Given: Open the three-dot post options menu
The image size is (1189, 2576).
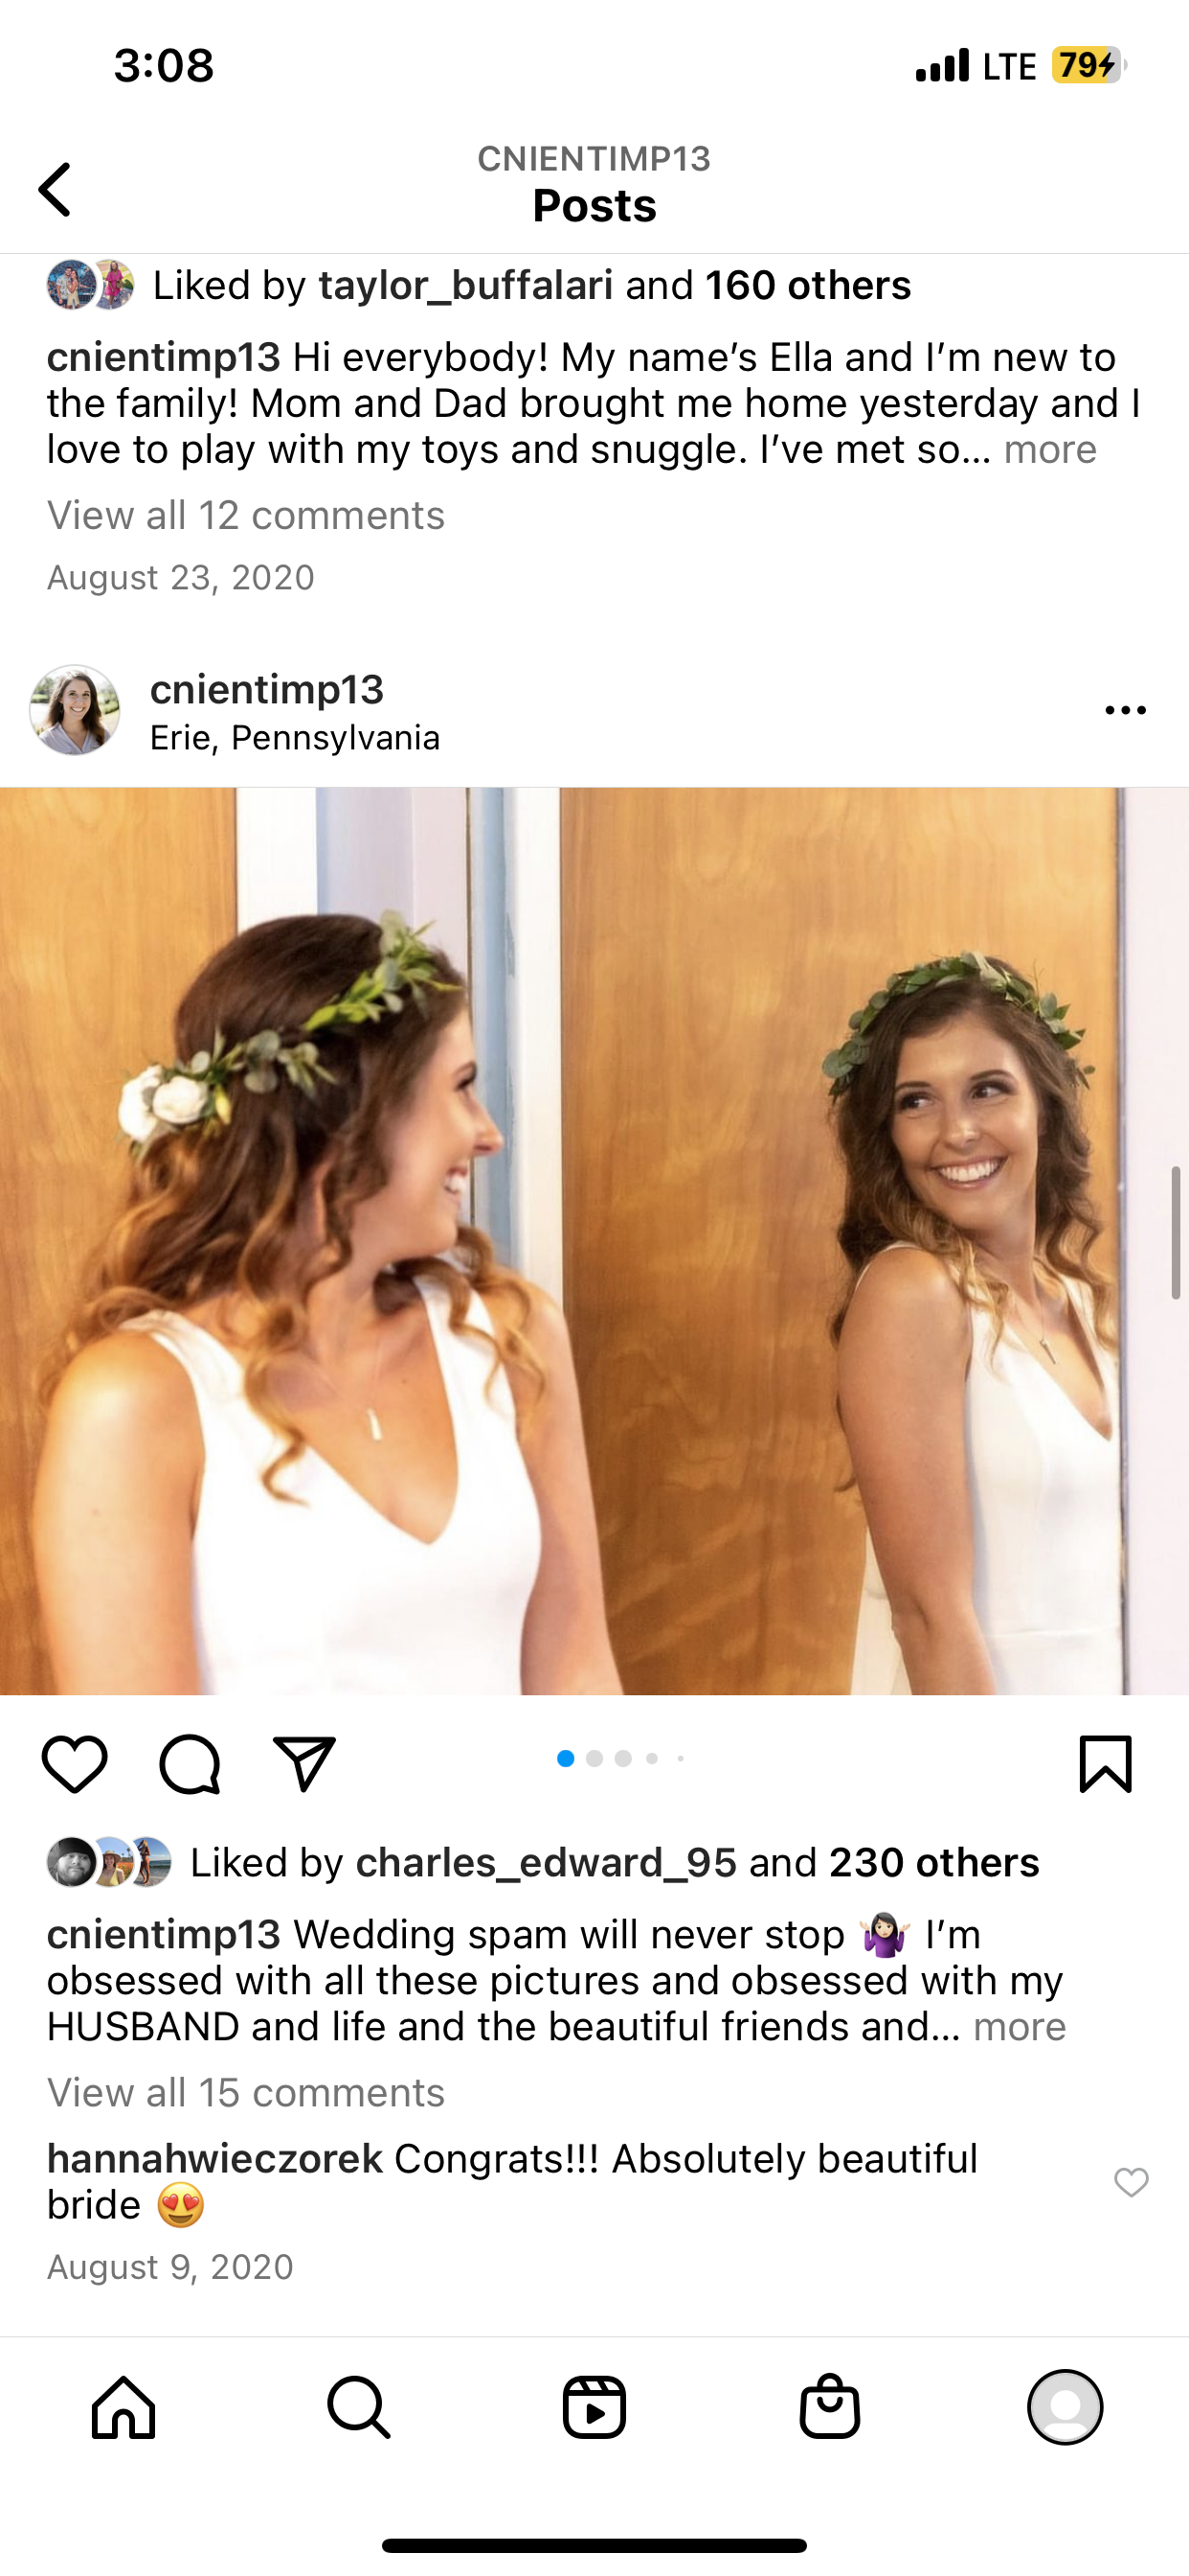Looking at the screenshot, I should [1125, 710].
